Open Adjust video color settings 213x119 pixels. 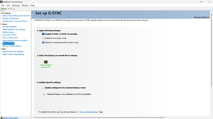coord(13,52)
